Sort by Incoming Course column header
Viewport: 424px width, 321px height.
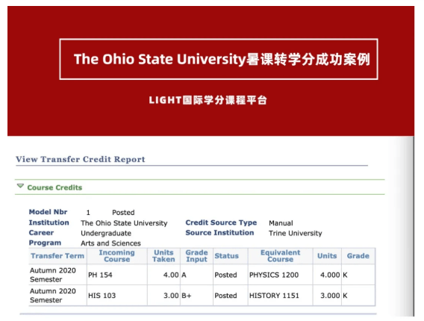coord(116,256)
